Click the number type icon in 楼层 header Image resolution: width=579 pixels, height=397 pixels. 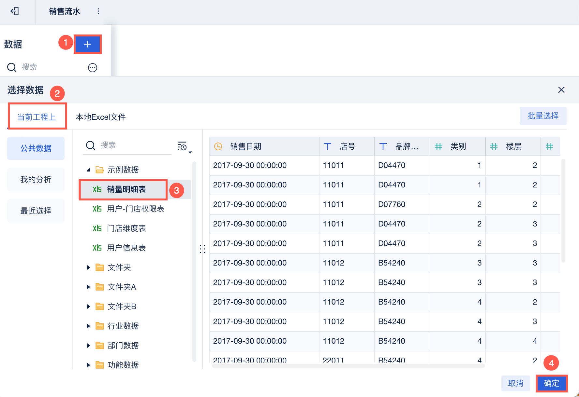point(494,146)
